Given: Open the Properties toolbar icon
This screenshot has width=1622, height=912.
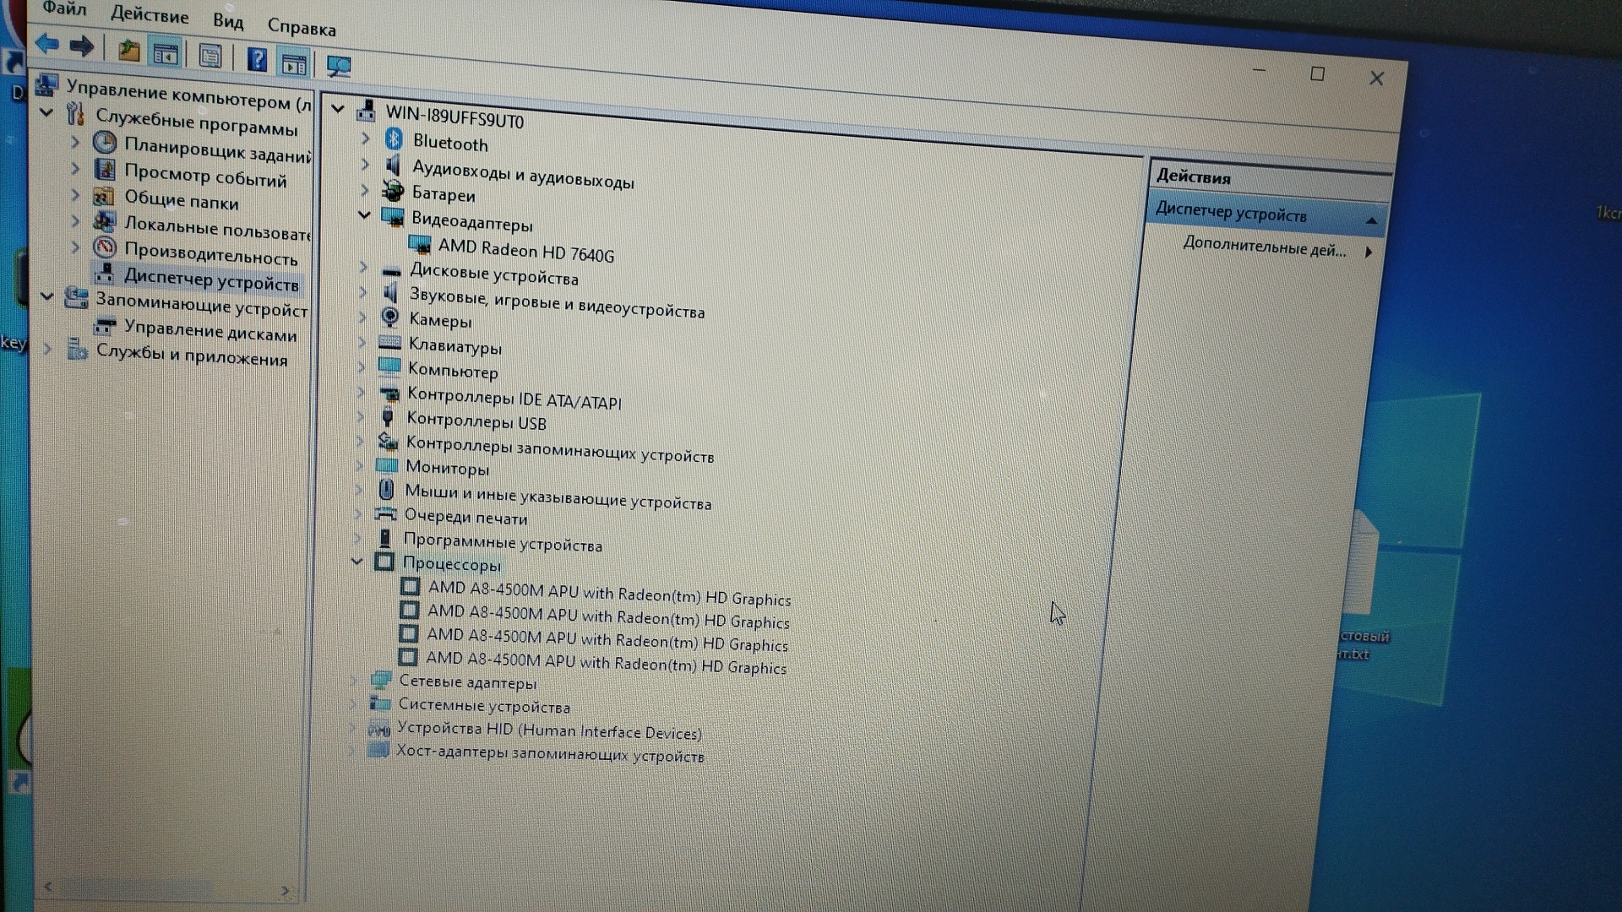Looking at the screenshot, I should [x=210, y=57].
